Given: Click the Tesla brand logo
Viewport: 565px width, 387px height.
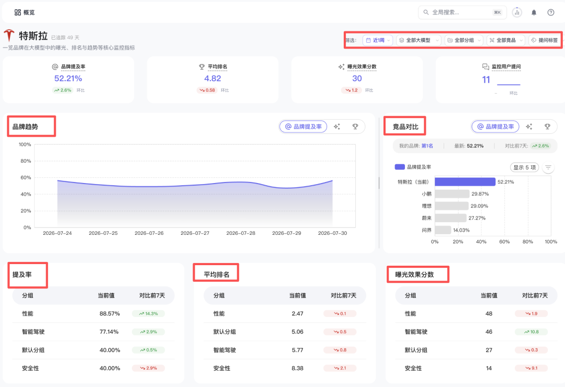Looking at the screenshot, I should [x=9, y=36].
